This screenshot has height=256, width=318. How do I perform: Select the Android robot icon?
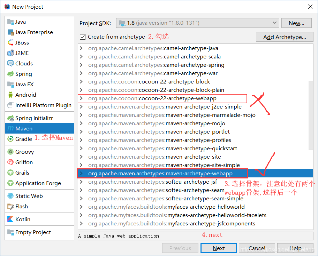10,95
